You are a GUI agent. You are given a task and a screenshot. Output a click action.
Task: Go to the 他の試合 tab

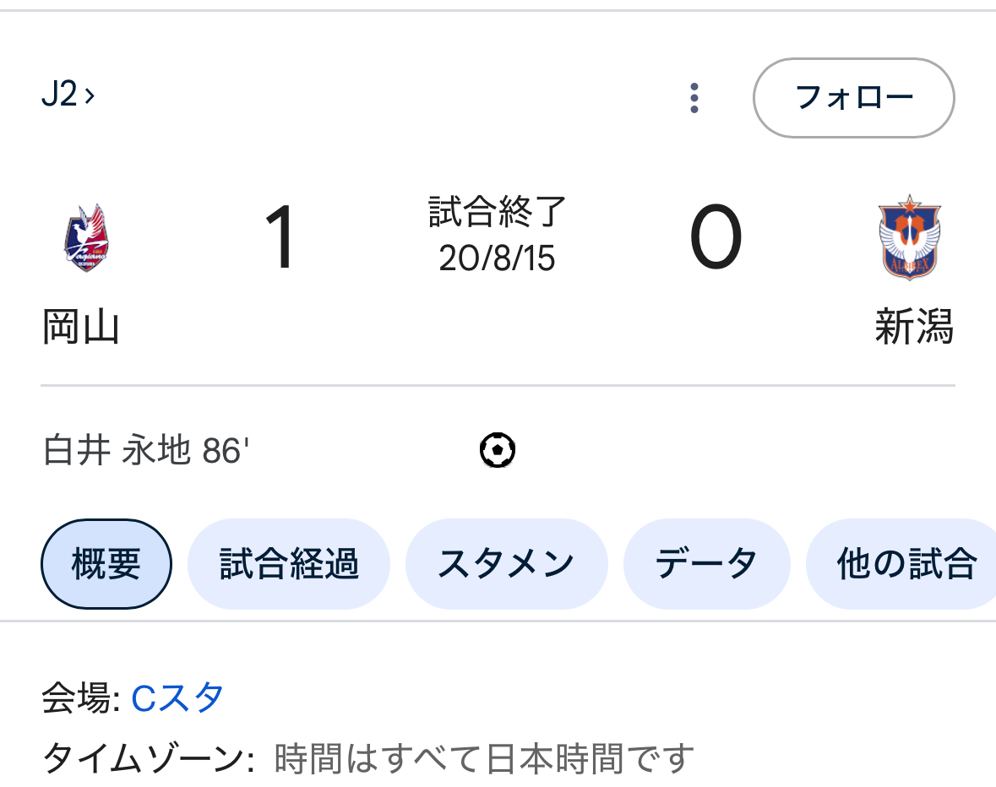click(x=906, y=564)
